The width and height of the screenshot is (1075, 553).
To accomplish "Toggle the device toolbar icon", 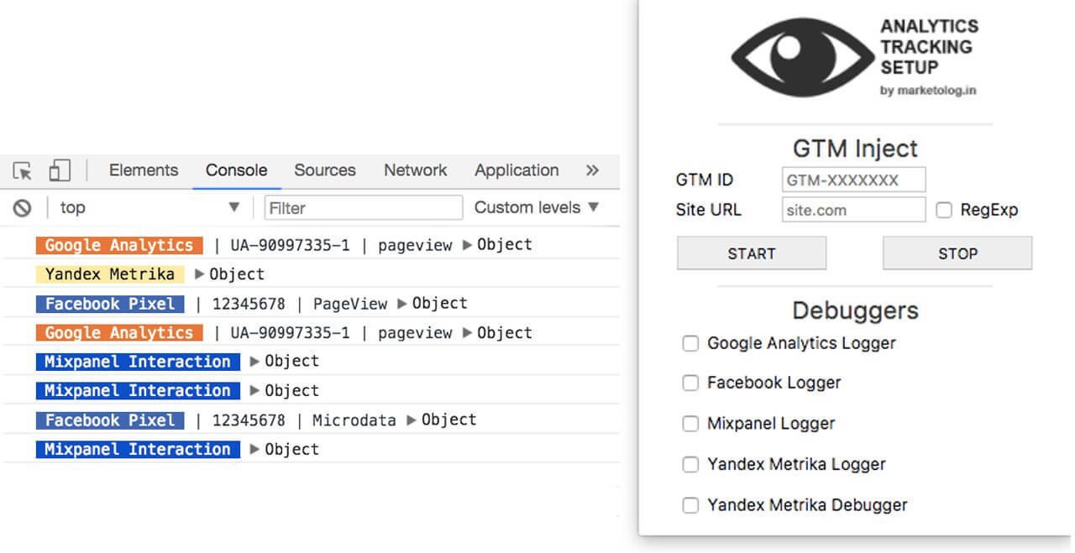I will (59, 170).
